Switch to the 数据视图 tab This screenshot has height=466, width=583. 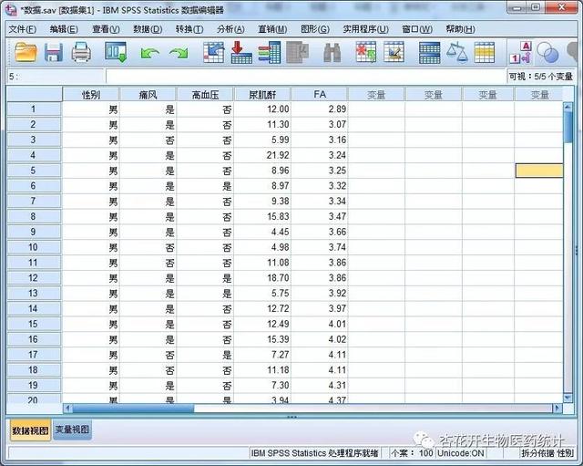[30, 430]
